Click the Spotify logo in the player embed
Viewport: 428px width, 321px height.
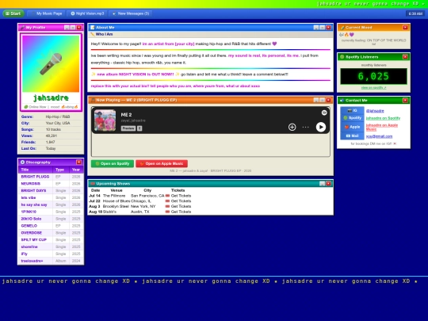[x=324, y=113]
